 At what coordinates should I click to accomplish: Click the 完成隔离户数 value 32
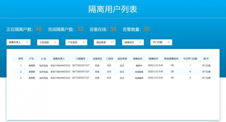[80, 29]
